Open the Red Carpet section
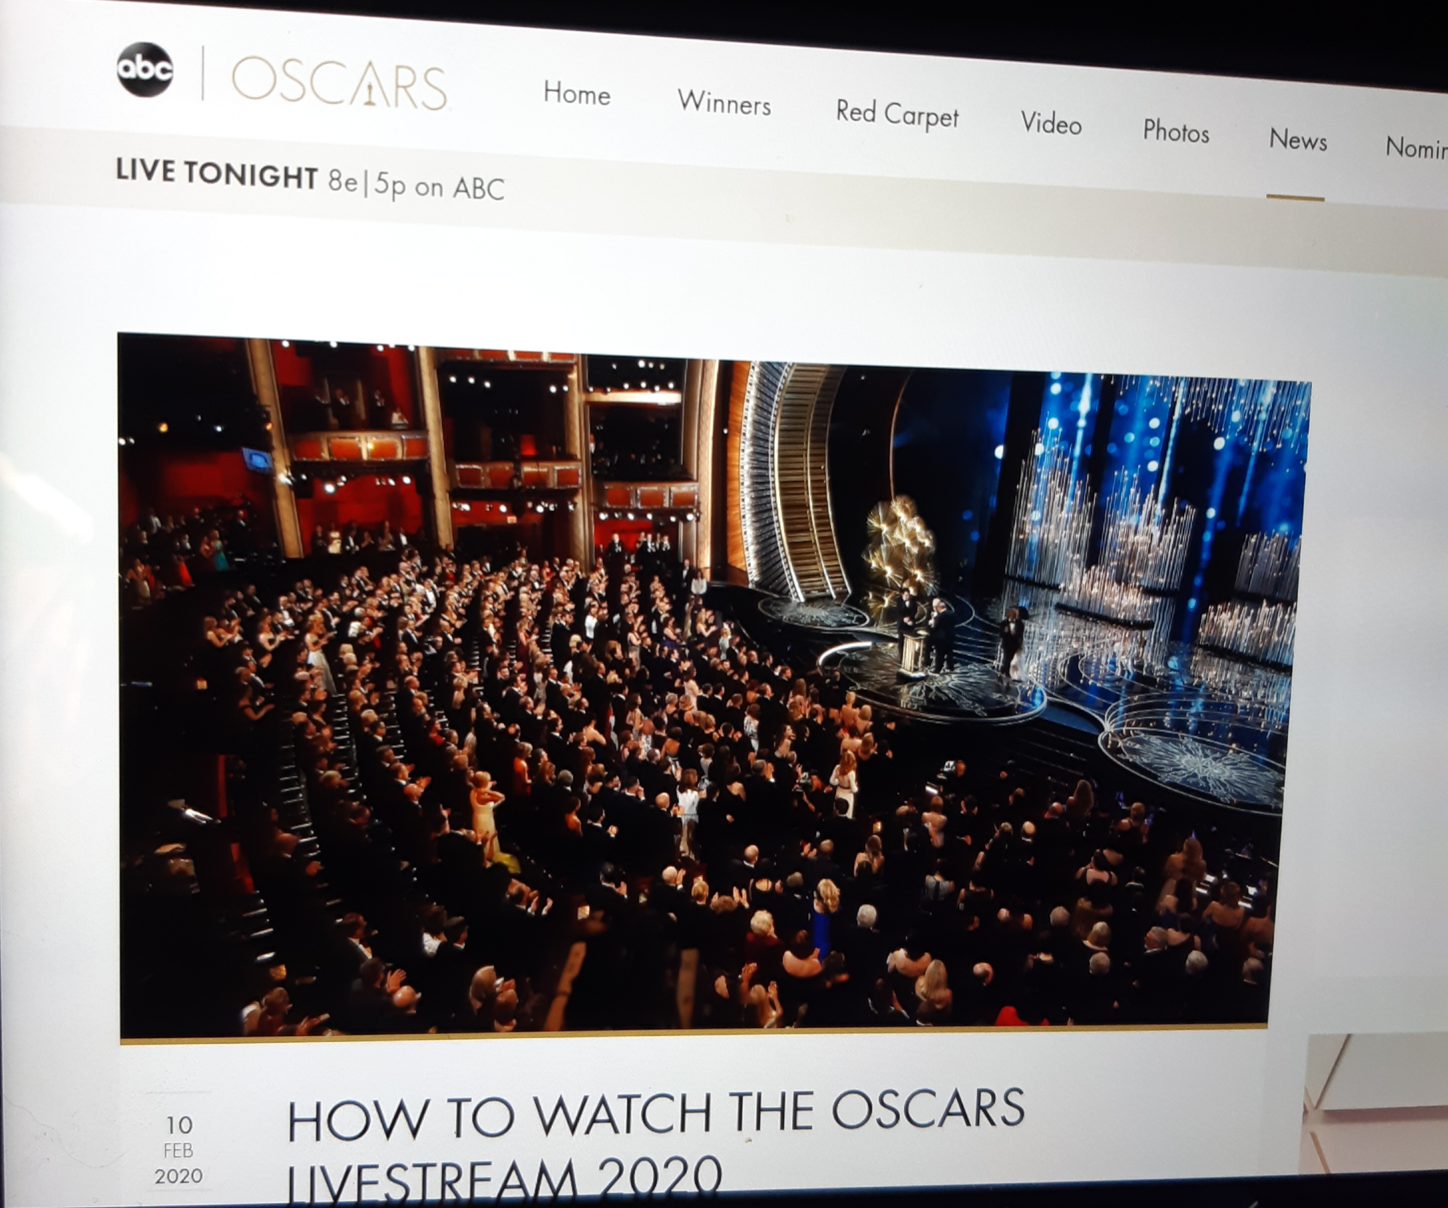The image size is (1448, 1208). [896, 114]
